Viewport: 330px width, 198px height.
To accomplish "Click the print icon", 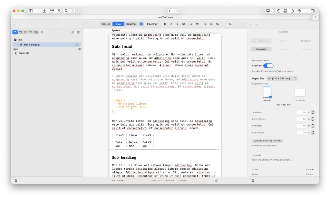I will [x=286, y=11].
